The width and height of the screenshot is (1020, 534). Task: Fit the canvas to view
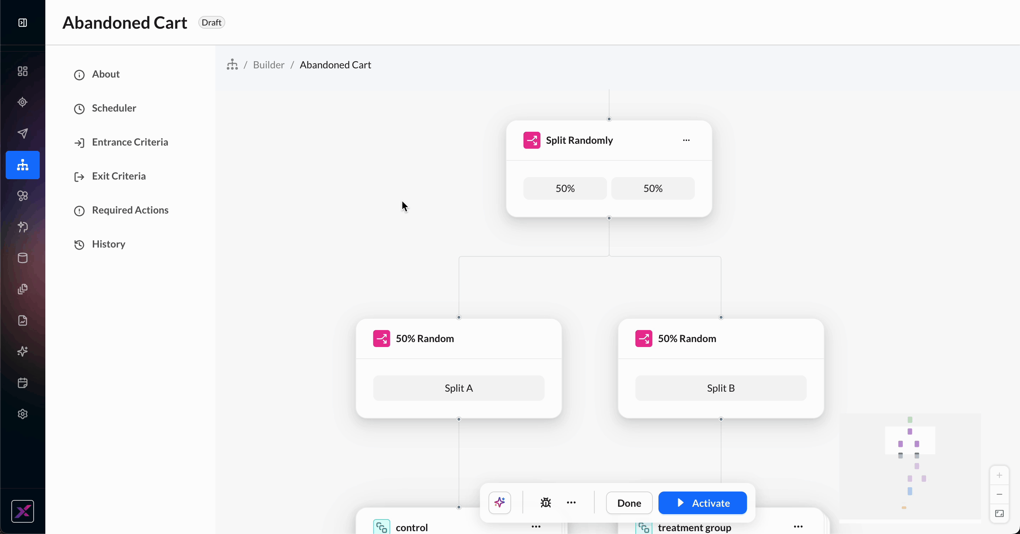click(x=999, y=513)
